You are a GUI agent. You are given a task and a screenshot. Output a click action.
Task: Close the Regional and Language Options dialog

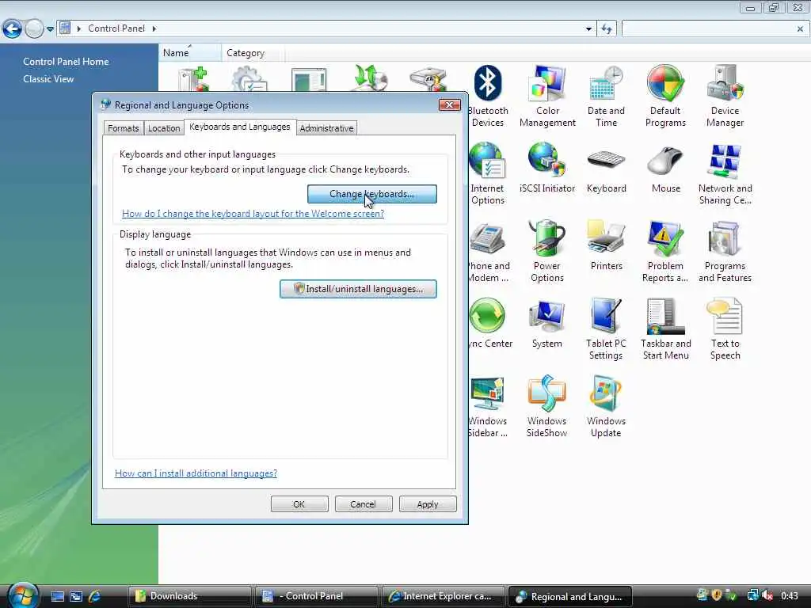450,105
